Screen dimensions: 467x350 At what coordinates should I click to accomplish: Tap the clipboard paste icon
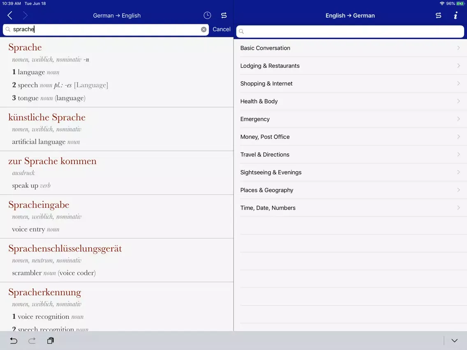click(x=50, y=341)
